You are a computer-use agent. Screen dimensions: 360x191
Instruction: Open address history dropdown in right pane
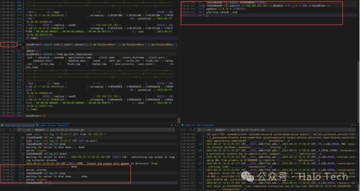[x=353, y=130]
